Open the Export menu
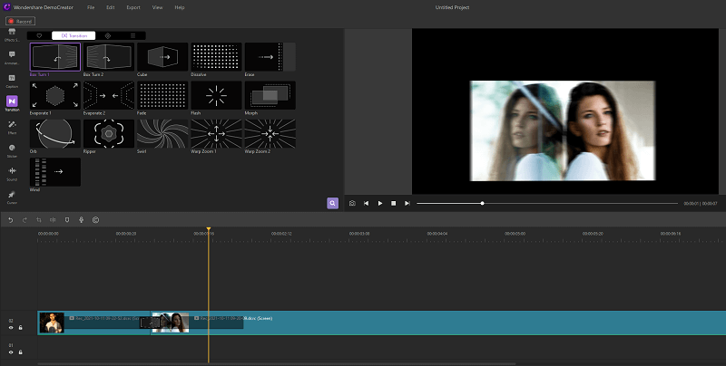Screen dimensions: 726x366 [133, 7]
